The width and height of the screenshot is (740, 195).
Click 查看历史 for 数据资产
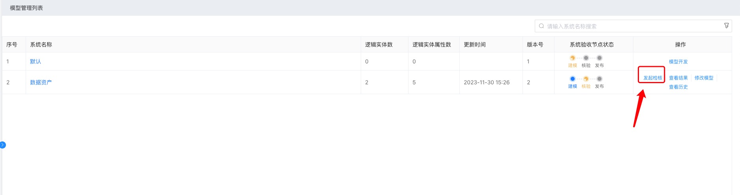click(x=678, y=87)
